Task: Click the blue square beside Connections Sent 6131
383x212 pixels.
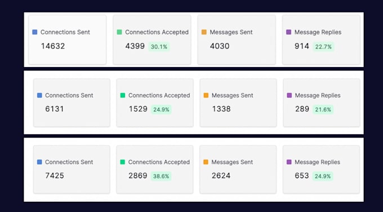Action: tap(39, 95)
